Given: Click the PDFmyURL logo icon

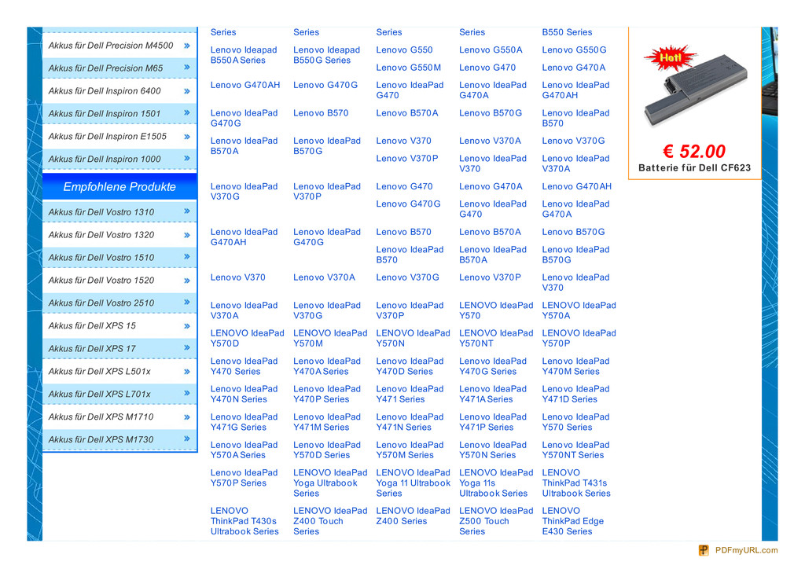Looking at the screenshot, I should tap(704, 550).
